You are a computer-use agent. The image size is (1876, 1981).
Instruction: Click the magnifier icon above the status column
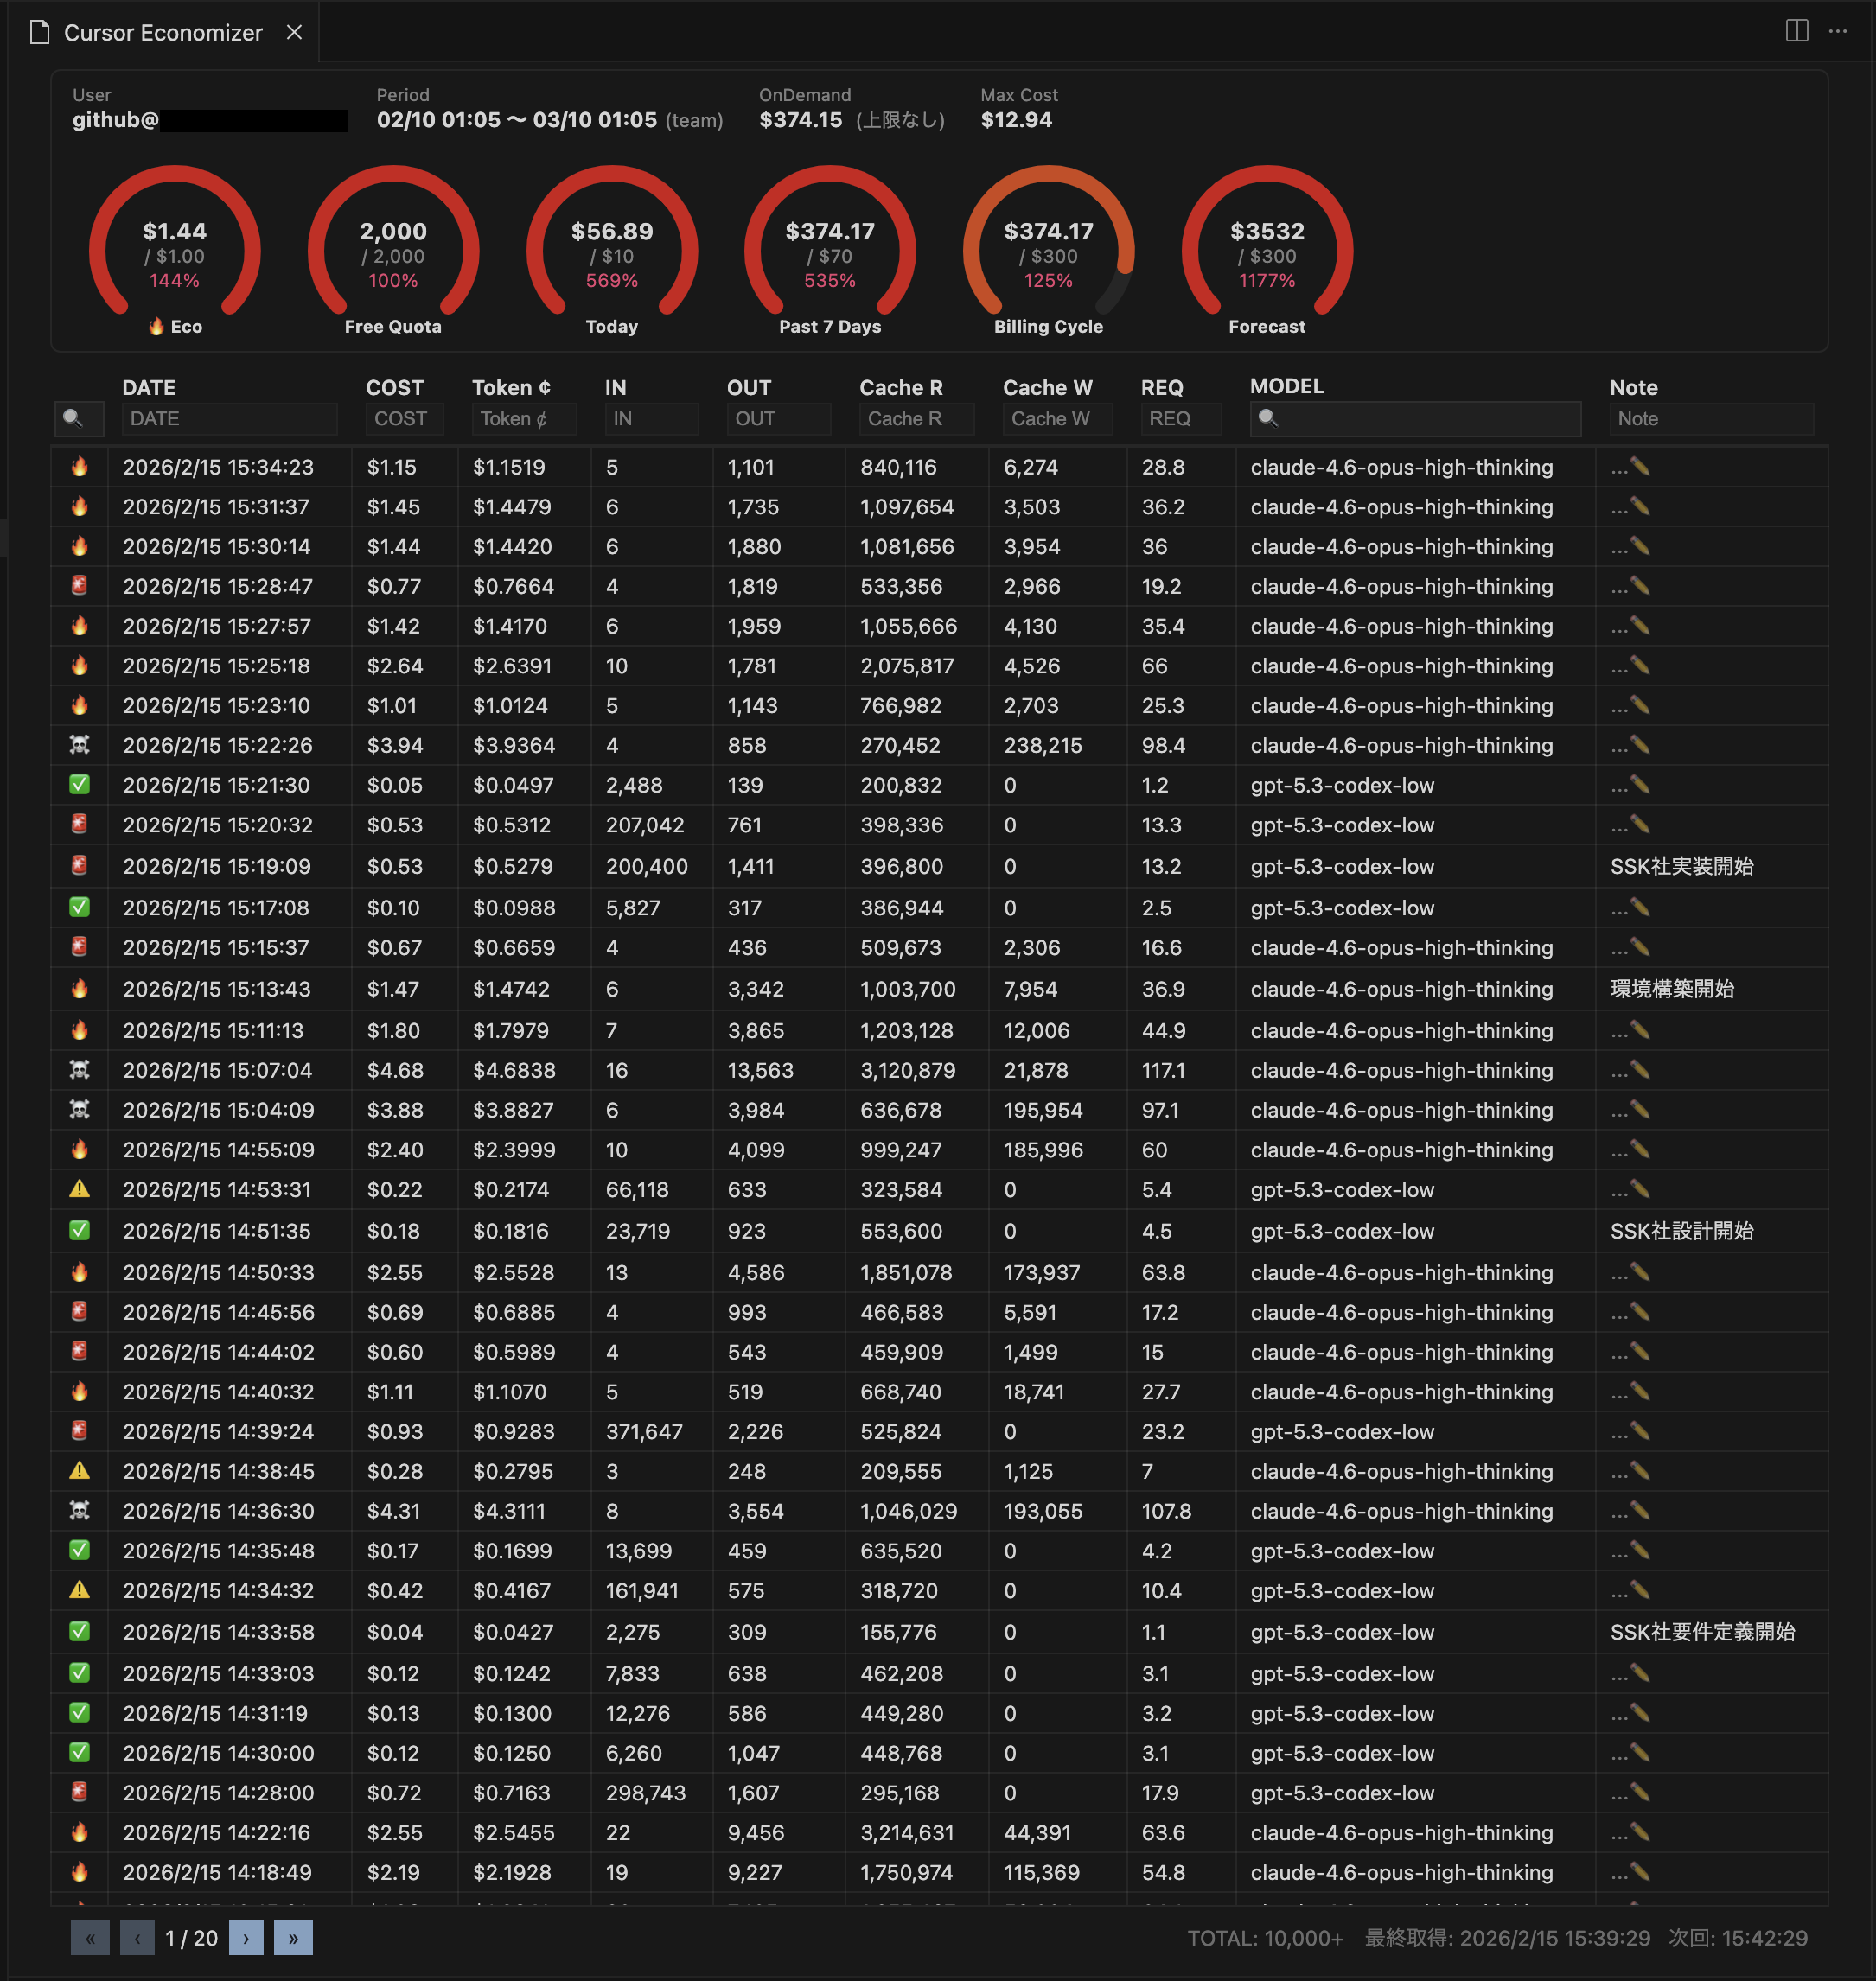[x=79, y=419]
